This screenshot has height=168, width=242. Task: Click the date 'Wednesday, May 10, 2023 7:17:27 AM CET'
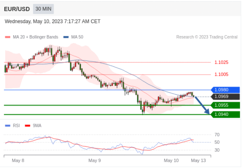(52, 21)
